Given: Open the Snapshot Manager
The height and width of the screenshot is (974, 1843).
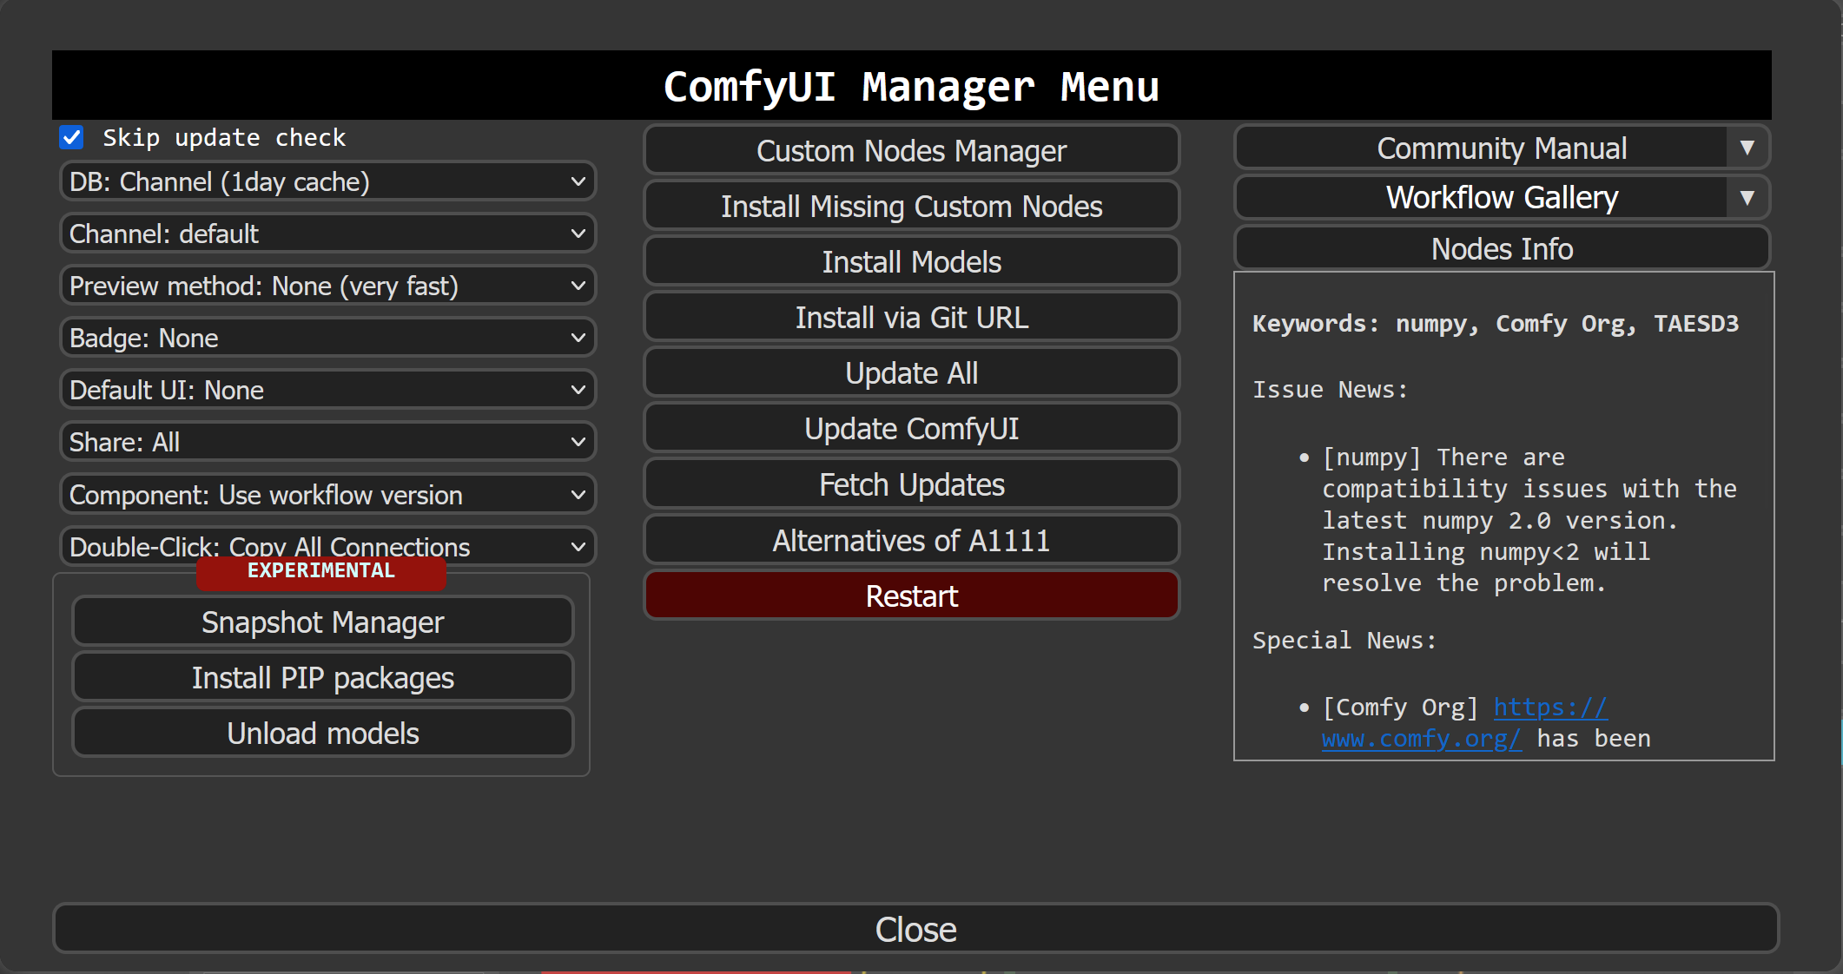Looking at the screenshot, I should point(322,622).
